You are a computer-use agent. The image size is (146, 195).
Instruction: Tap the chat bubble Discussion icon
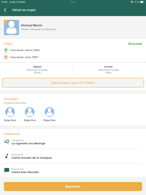[x=7, y=170]
